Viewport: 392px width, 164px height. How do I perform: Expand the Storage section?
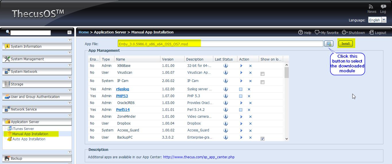[x=70, y=78]
